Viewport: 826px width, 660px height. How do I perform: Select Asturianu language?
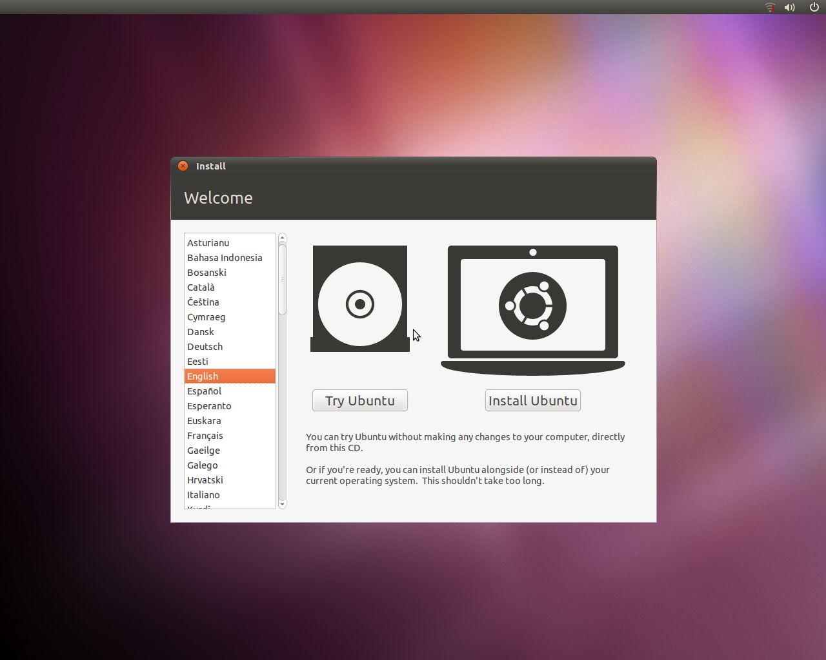pos(230,243)
